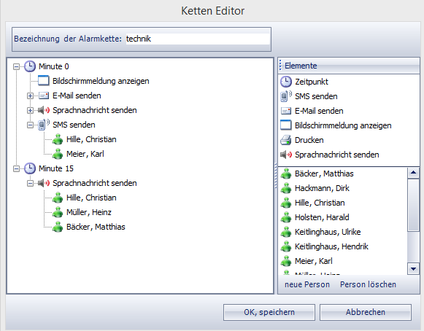The height and width of the screenshot is (331, 424).
Task: Collapse the Minute 15 node
Action: pyautogui.click(x=16, y=168)
